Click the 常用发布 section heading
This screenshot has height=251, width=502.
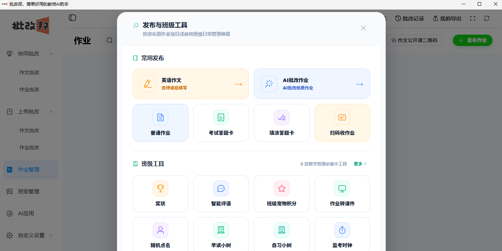(153, 58)
